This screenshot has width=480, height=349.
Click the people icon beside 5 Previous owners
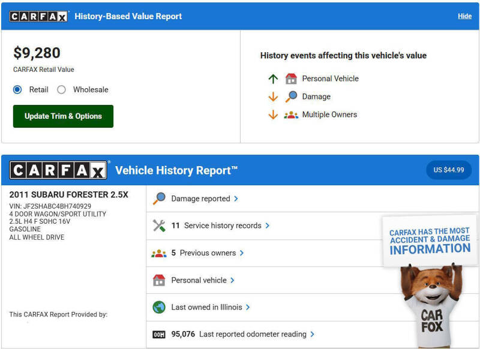pyautogui.click(x=159, y=253)
